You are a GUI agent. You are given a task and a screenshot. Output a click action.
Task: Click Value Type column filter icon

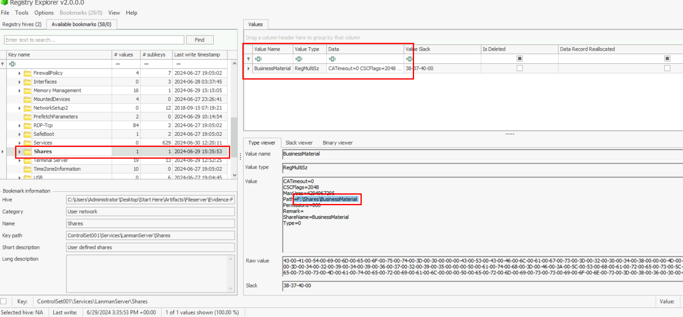click(299, 59)
